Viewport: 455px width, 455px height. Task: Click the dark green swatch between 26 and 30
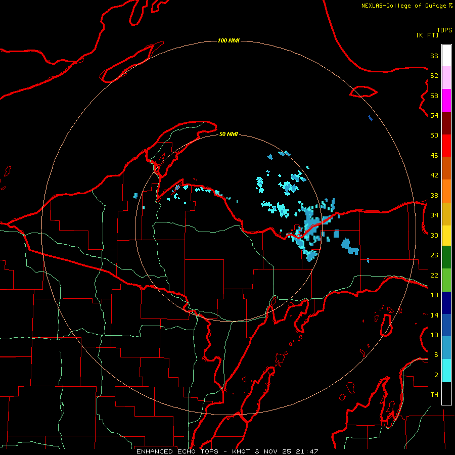tap(446, 257)
